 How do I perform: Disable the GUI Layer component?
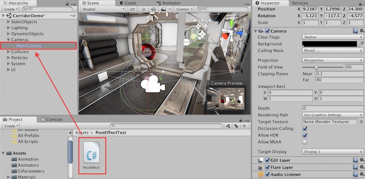(268, 160)
